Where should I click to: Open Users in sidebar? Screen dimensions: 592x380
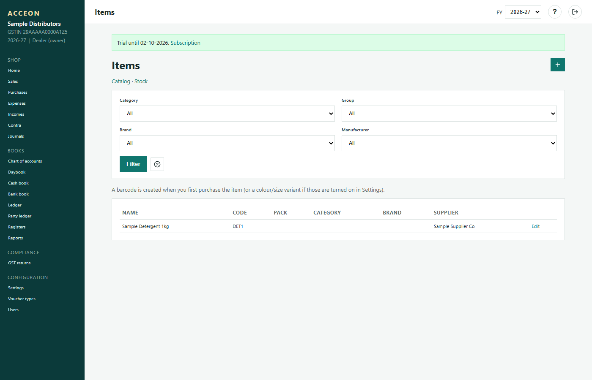pyautogui.click(x=13, y=310)
